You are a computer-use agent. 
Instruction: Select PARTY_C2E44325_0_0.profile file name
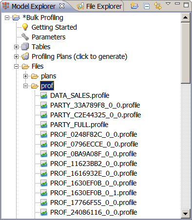[96, 115]
